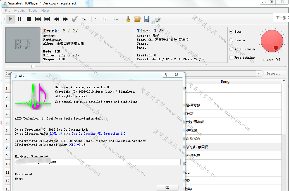Select the song row ending 蔡国权 in playlist
The height and width of the screenshot is (191, 289).
point(233,147)
